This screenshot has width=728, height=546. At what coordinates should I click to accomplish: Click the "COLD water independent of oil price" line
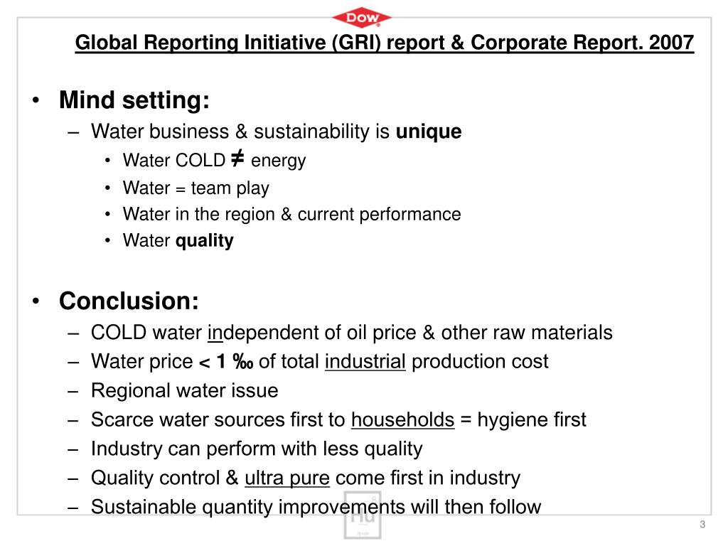click(351, 332)
